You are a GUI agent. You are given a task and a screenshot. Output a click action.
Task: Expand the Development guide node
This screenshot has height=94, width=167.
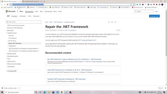coord(7,56)
